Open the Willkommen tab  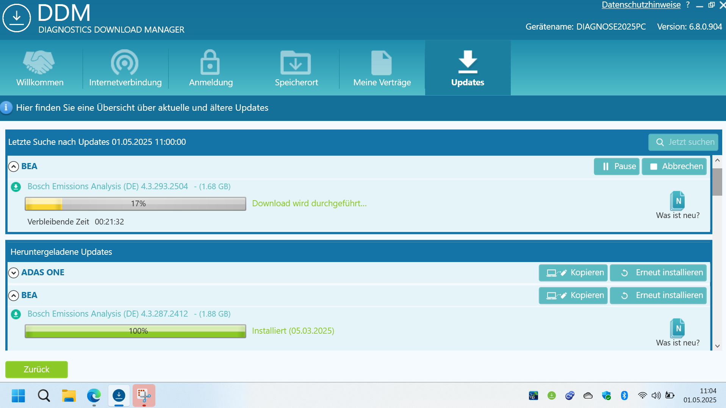pos(40,68)
